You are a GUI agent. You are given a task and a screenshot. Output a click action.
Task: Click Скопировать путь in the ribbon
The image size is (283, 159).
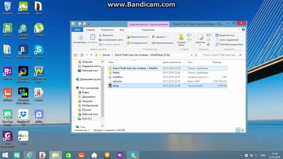tap(111, 40)
